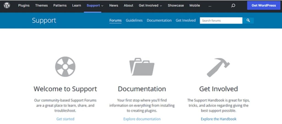The height and width of the screenshot is (124, 282).
Task: Open Get Involved in the Support header
Action: (x=186, y=20)
